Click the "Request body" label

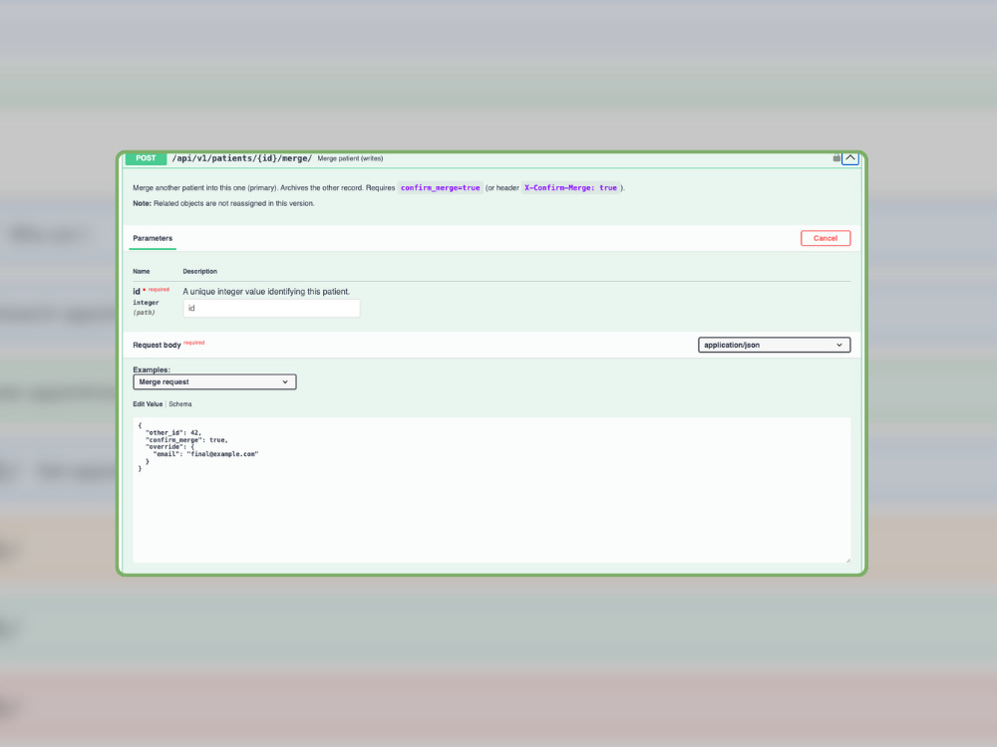click(157, 345)
